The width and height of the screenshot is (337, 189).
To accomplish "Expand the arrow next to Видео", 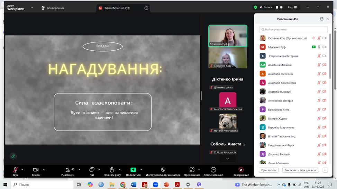I will coord(44,169).
